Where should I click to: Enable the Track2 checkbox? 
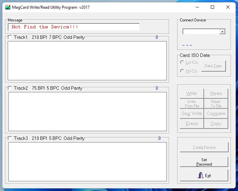[10, 88]
